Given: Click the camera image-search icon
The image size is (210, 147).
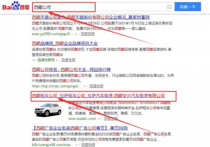Looking at the screenshot, I should [x=169, y=7].
